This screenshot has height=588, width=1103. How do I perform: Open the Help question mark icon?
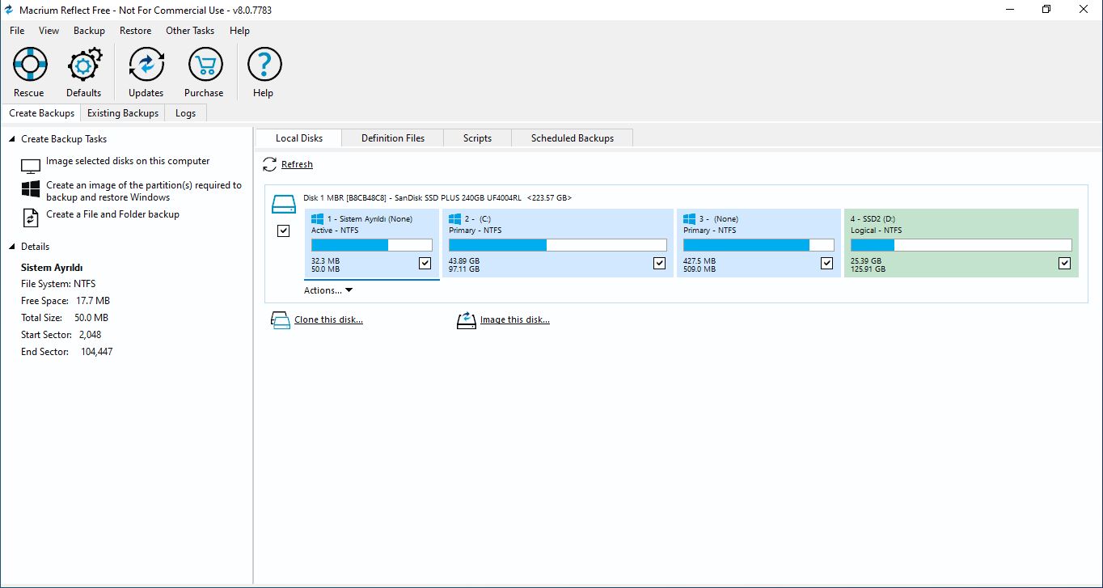(264, 64)
